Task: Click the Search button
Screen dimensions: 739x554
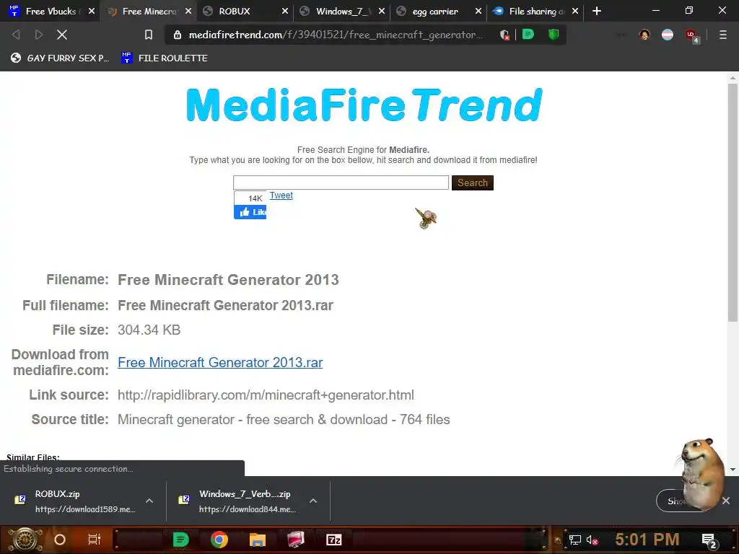Action: tap(472, 183)
